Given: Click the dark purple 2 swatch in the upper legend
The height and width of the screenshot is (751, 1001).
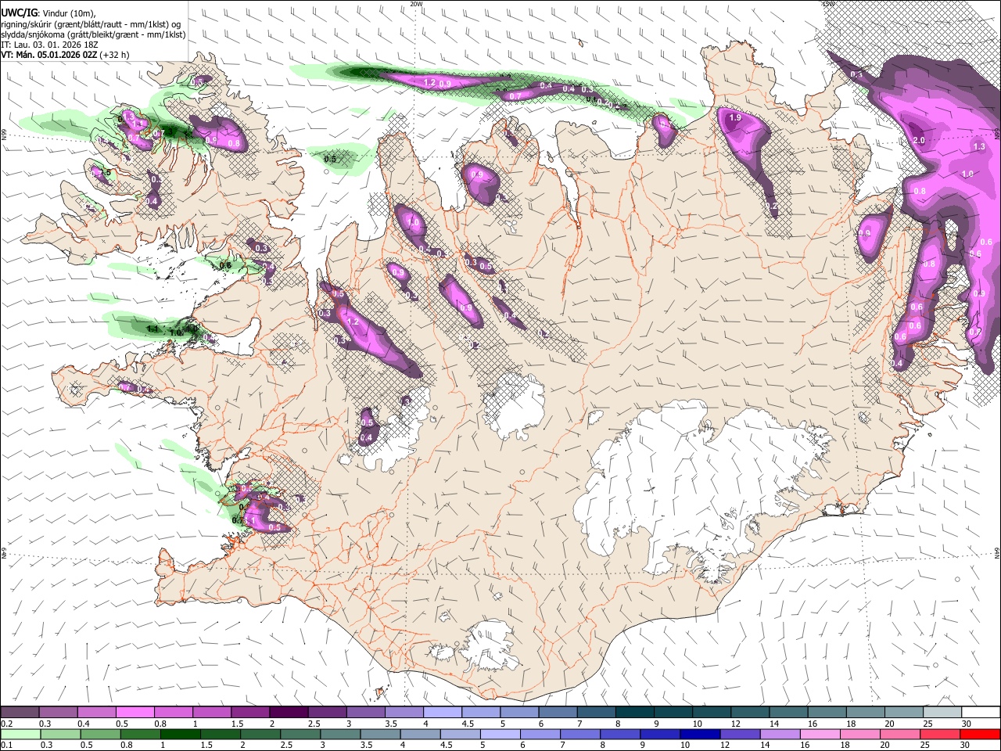Looking at the screenshot, I should pyautogui.click(x=289, y=712).
